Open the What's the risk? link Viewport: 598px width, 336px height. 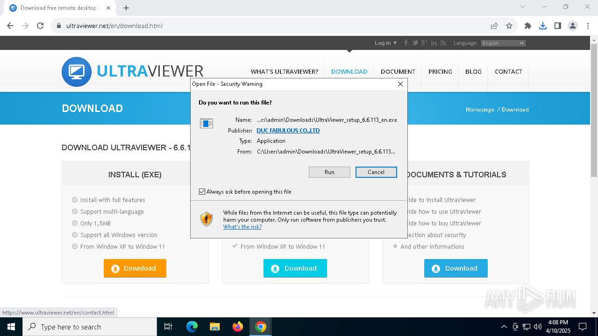point(242,227)
